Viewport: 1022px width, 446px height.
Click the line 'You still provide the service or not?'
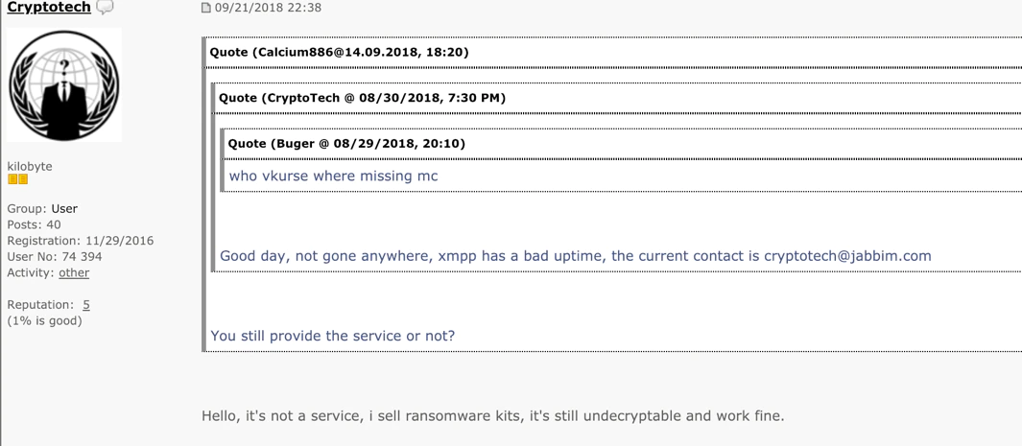coord(332,336)
